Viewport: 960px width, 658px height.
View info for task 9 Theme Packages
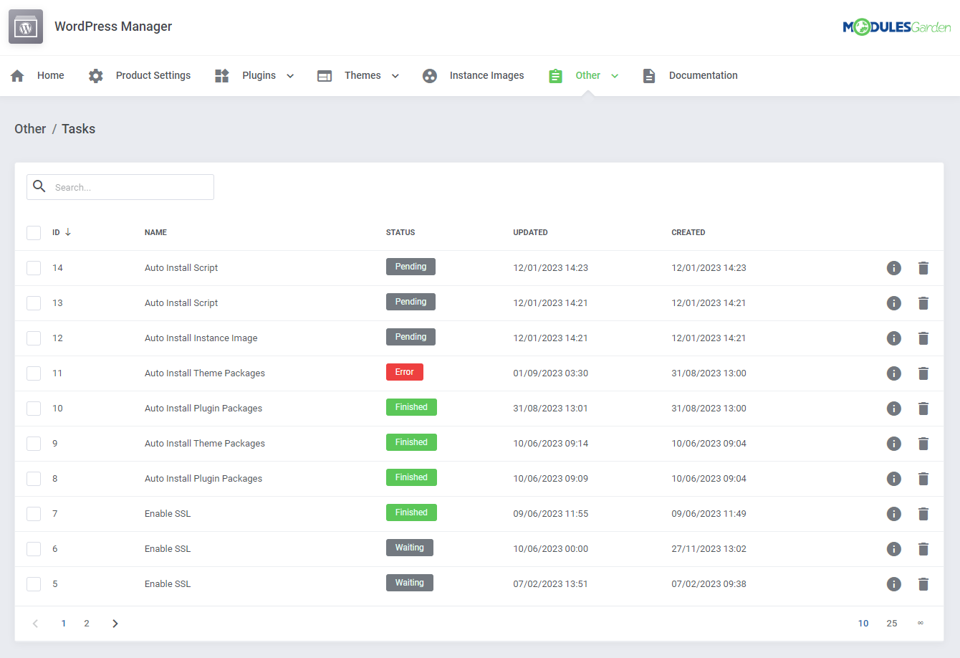pos(894,444)
